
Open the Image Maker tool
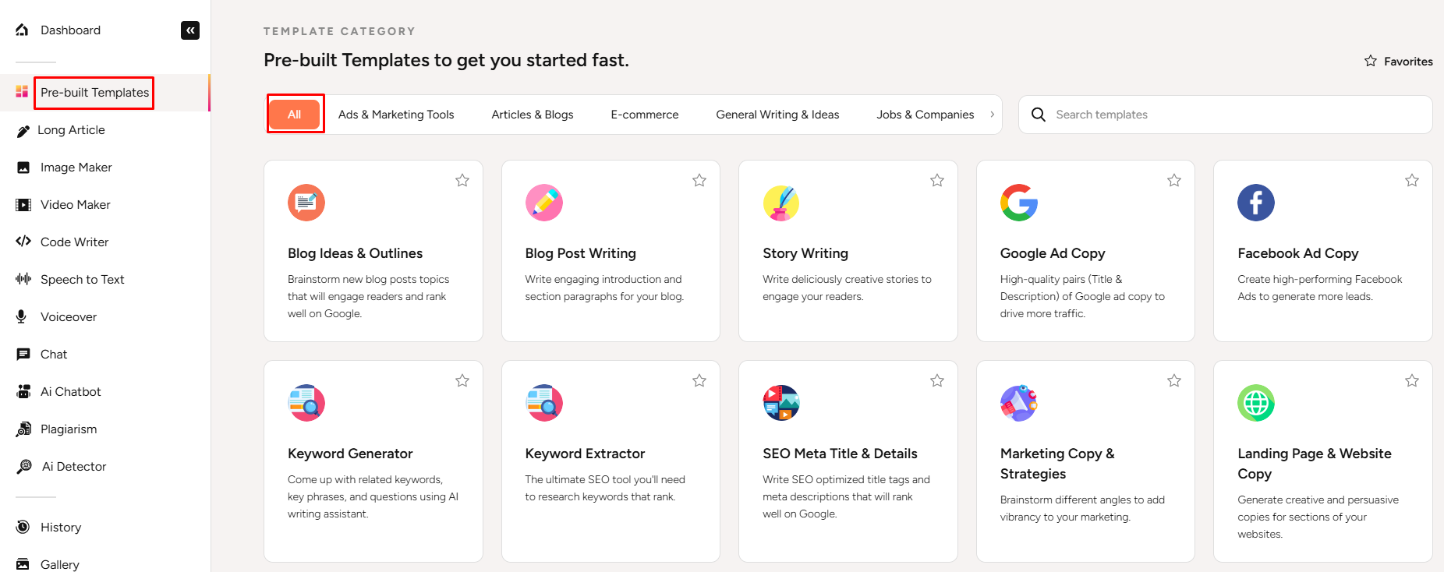tap(76, 168)
